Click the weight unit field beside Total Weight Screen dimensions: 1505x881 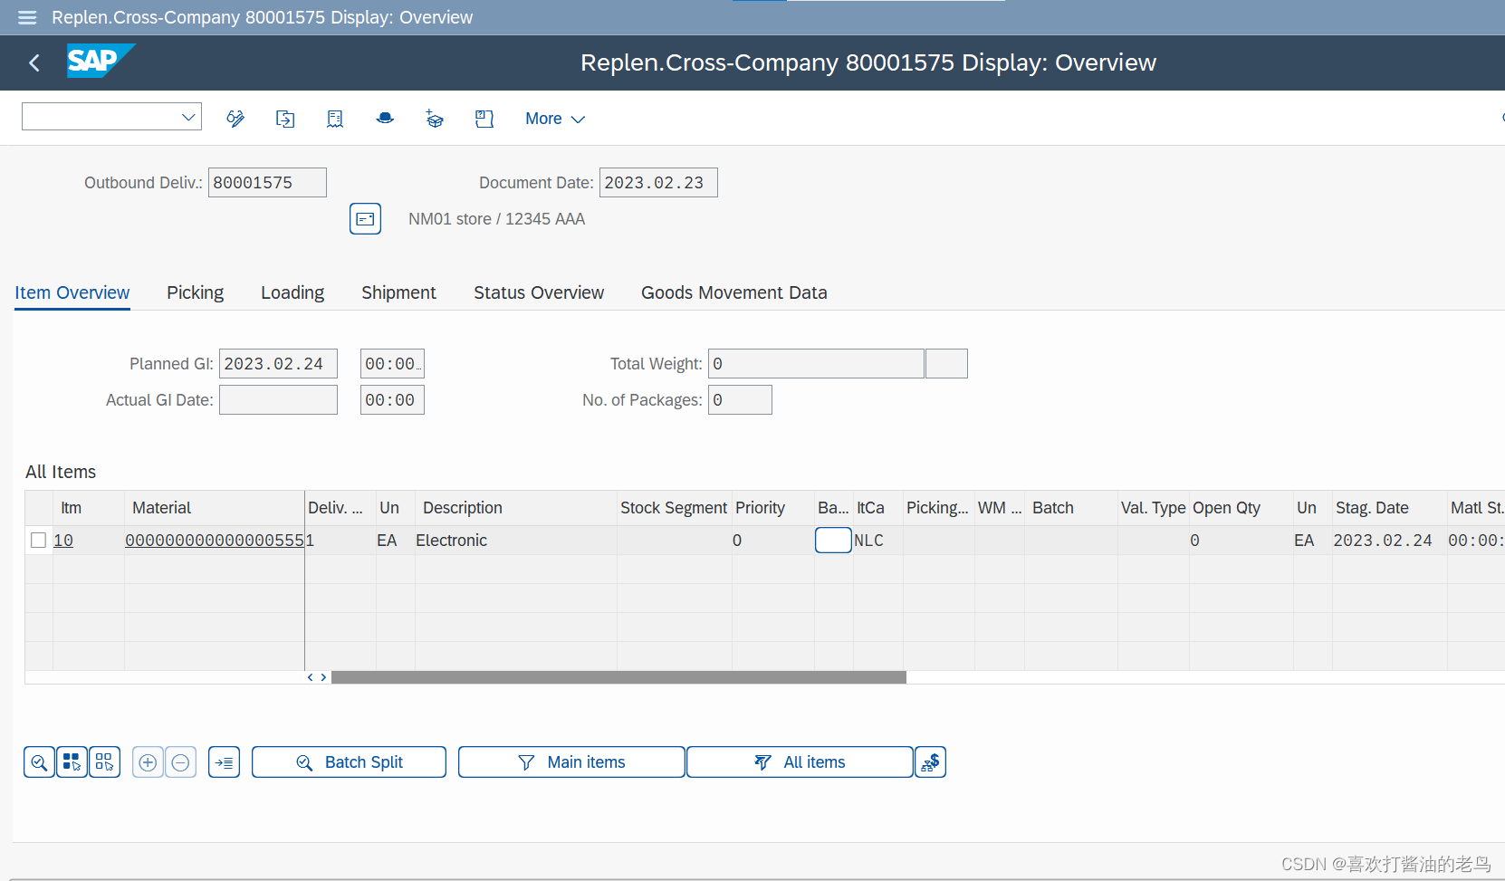(946, 364)
